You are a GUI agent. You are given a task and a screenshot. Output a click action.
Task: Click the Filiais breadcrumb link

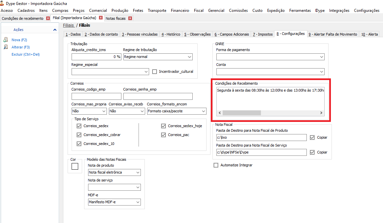point(68,25)
